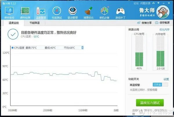This screenshot has height=117, width=174.
Task: Click the 0℃ axis label
Action: pos(4,107)
